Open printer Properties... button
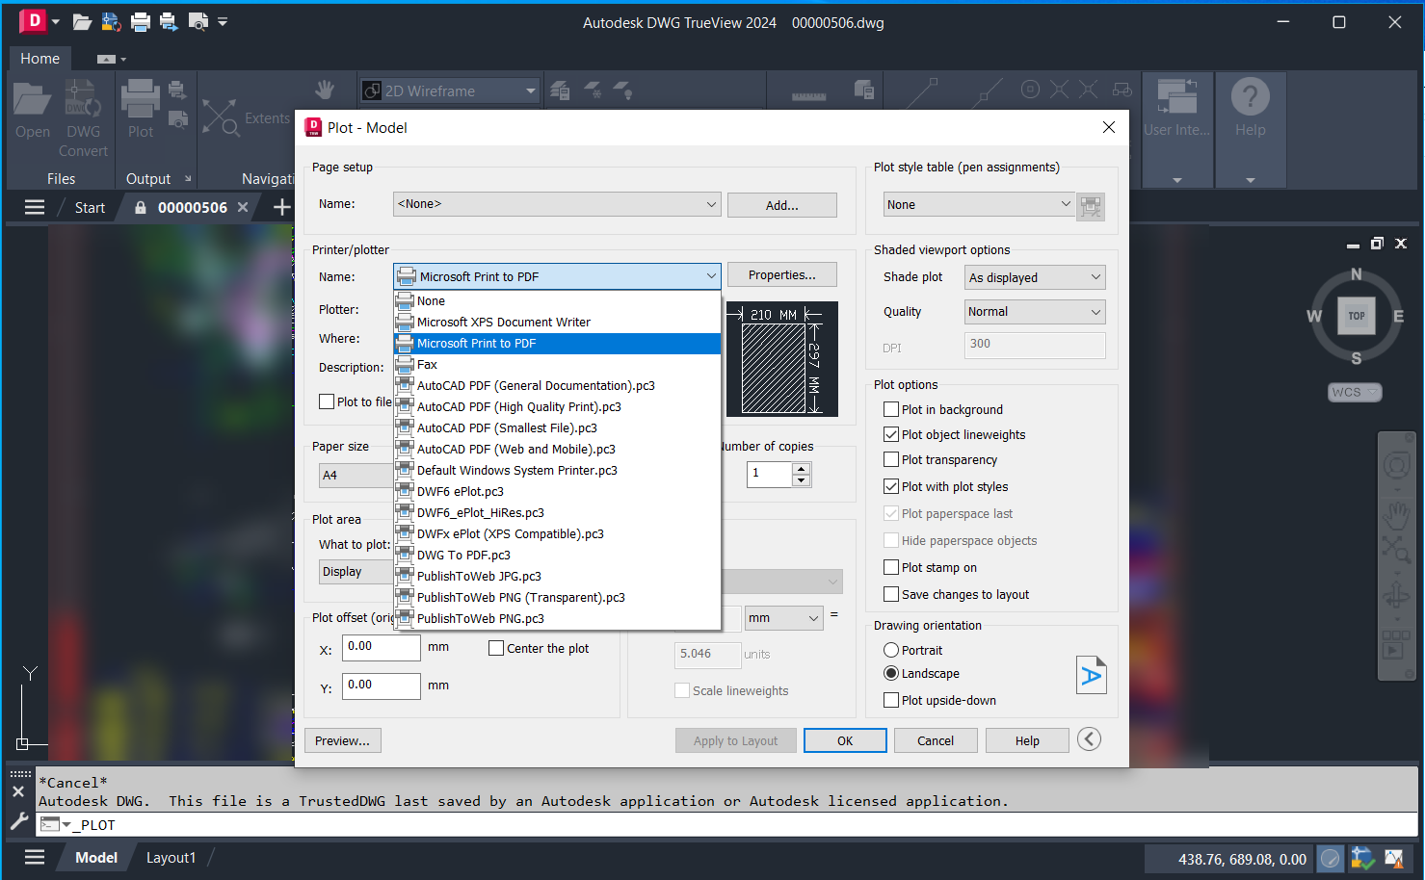 (x=782, y=275)
